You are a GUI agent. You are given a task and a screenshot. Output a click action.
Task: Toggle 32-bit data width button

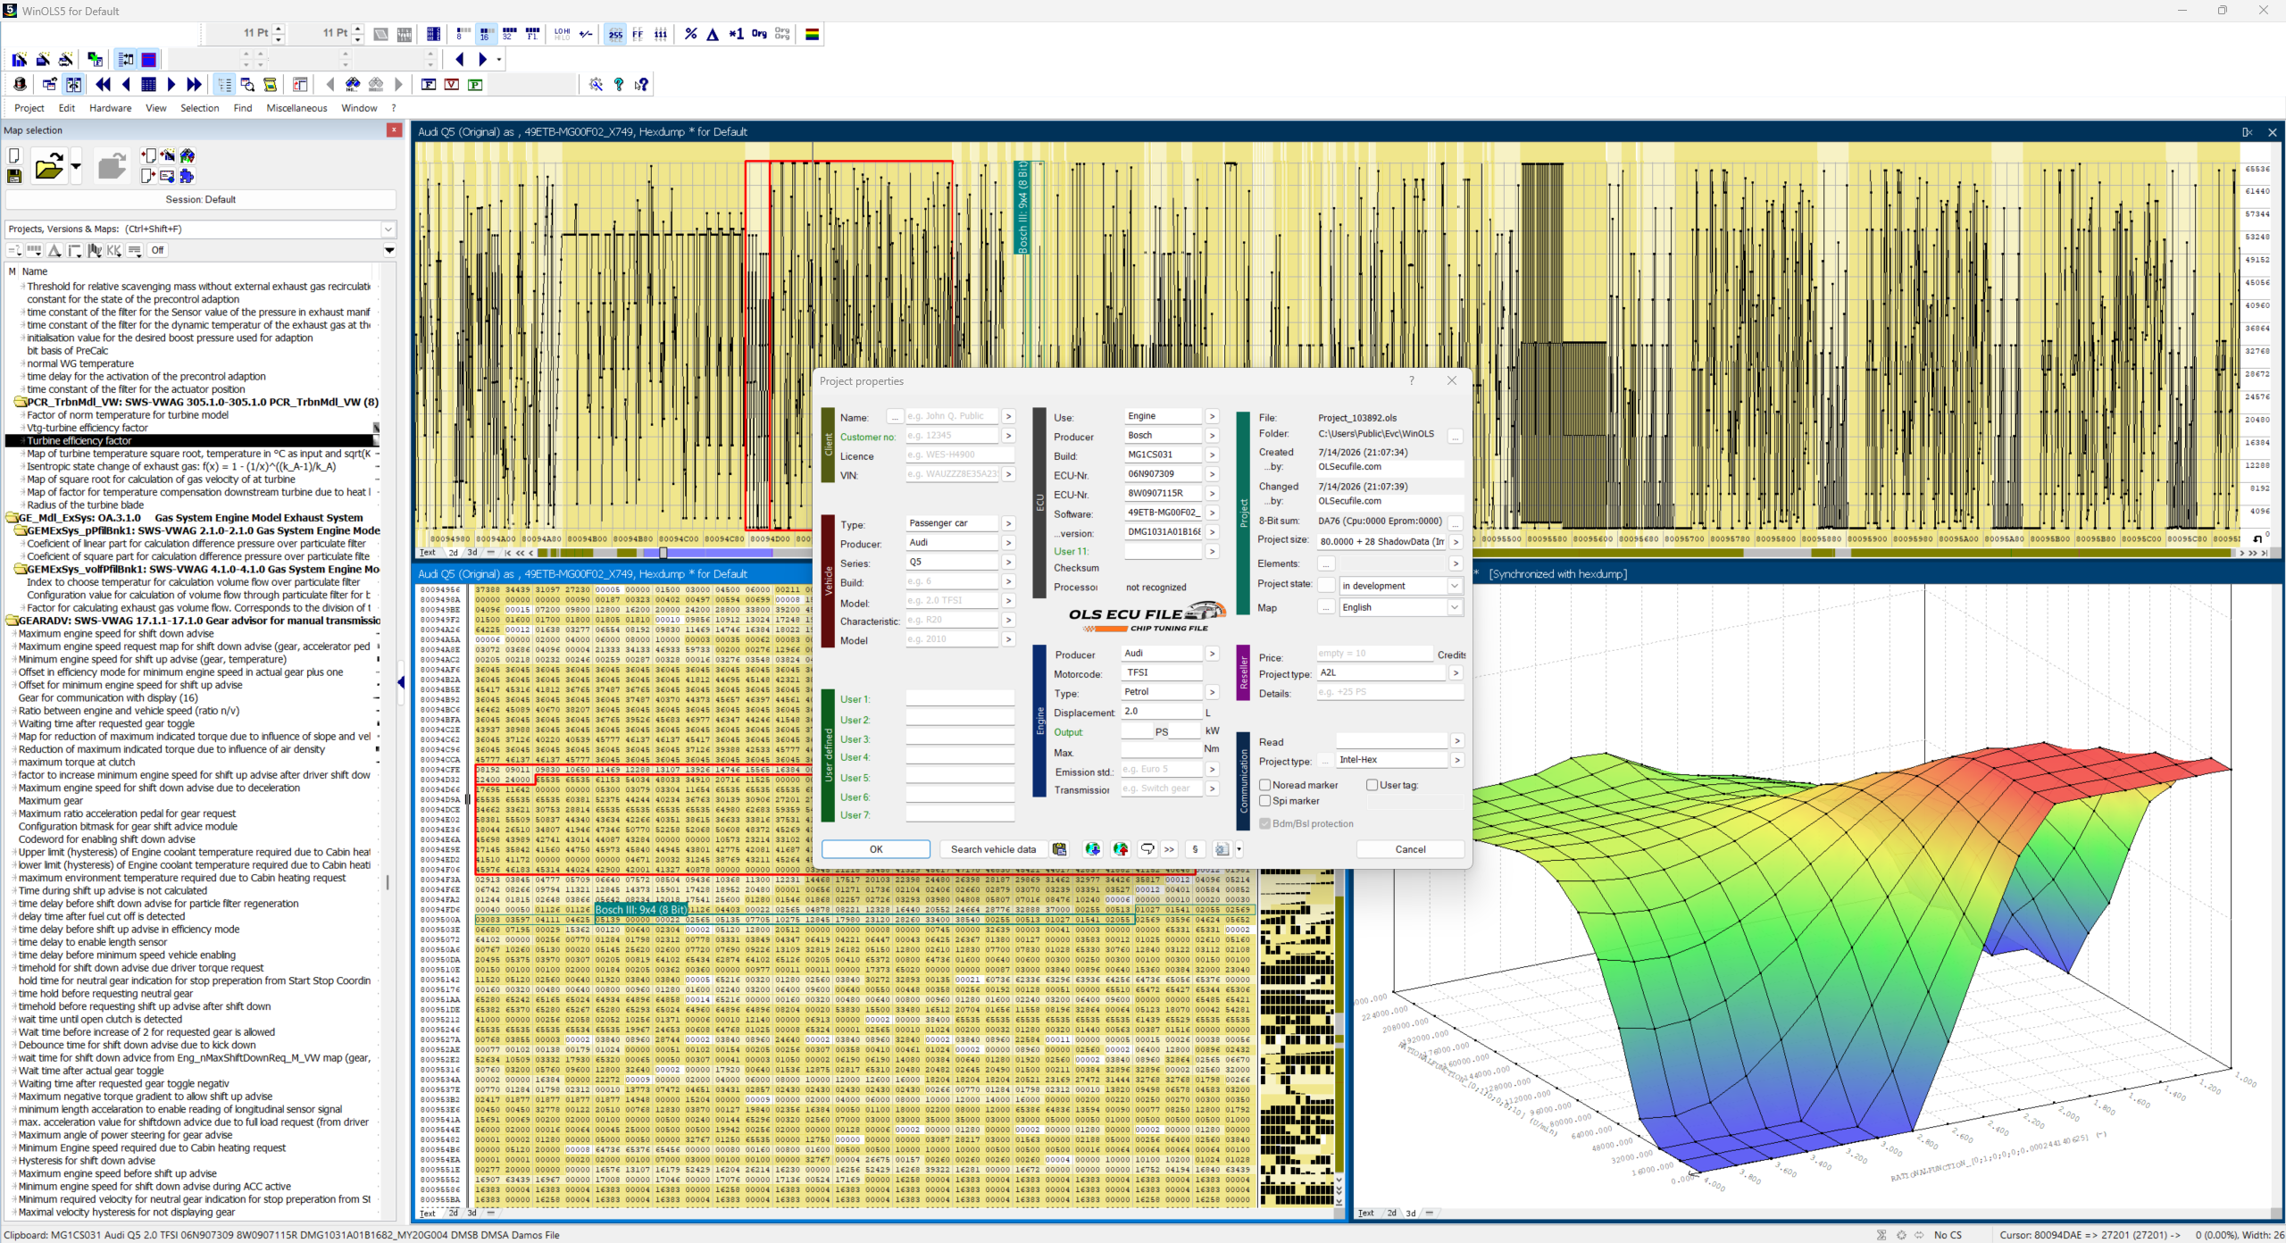[x=509, y=34]
